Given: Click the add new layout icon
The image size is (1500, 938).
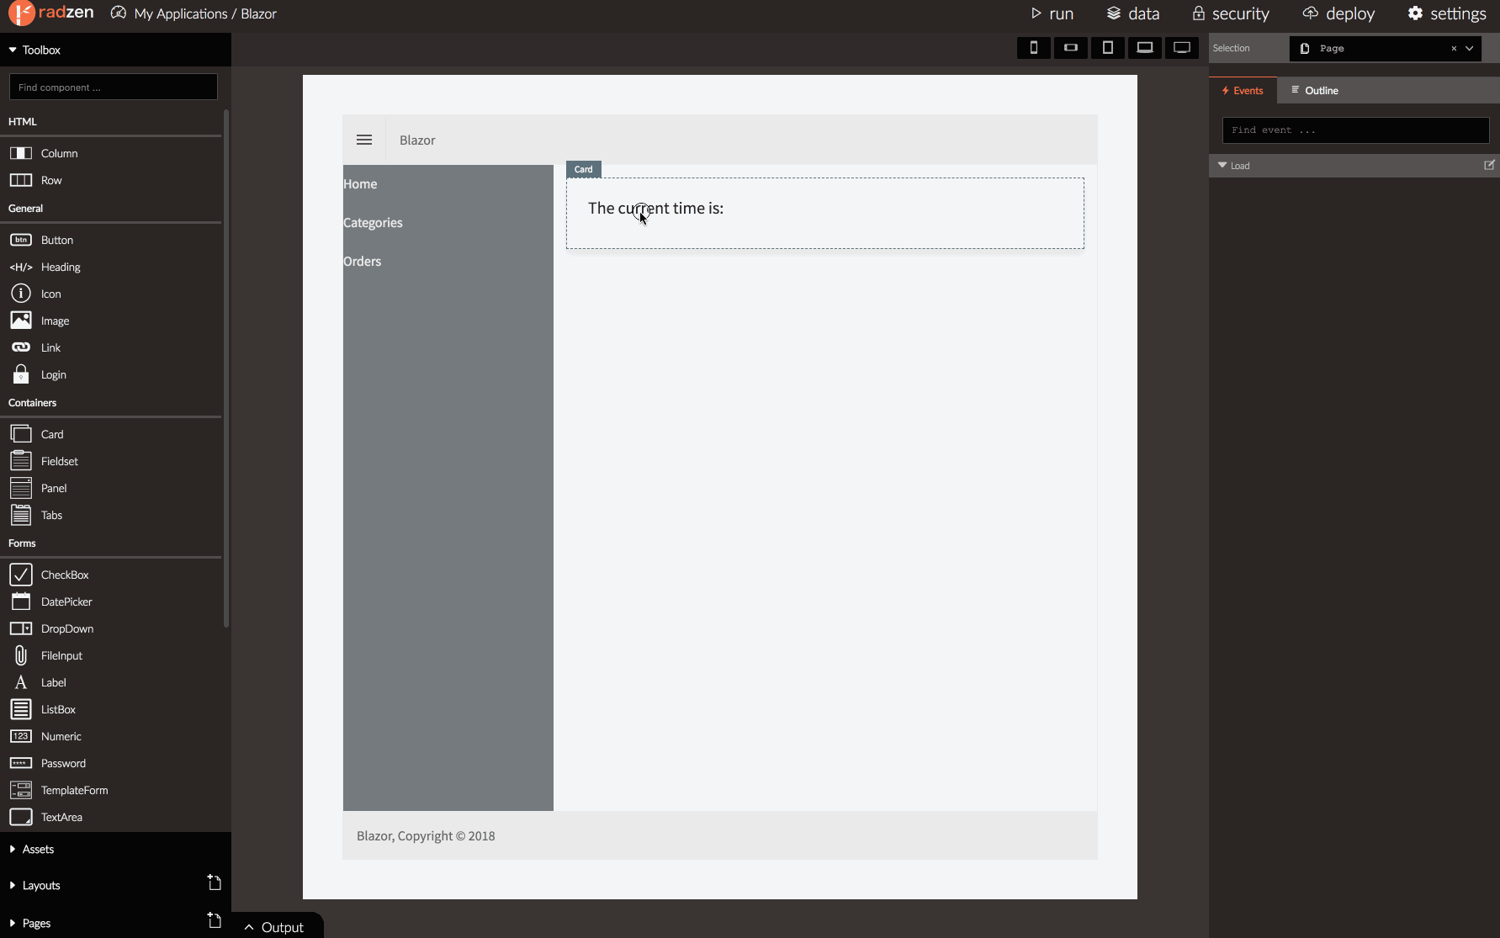Looking at the screenshot, I should click(215, 882).
